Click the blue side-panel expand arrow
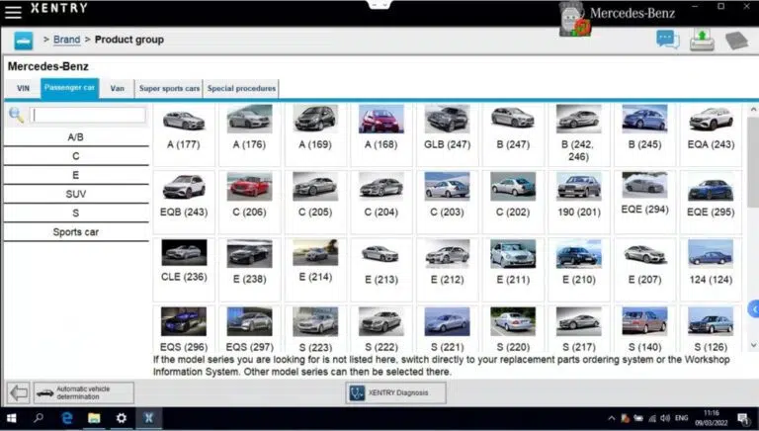The image size is (759, 431). (x=753, y=309)
